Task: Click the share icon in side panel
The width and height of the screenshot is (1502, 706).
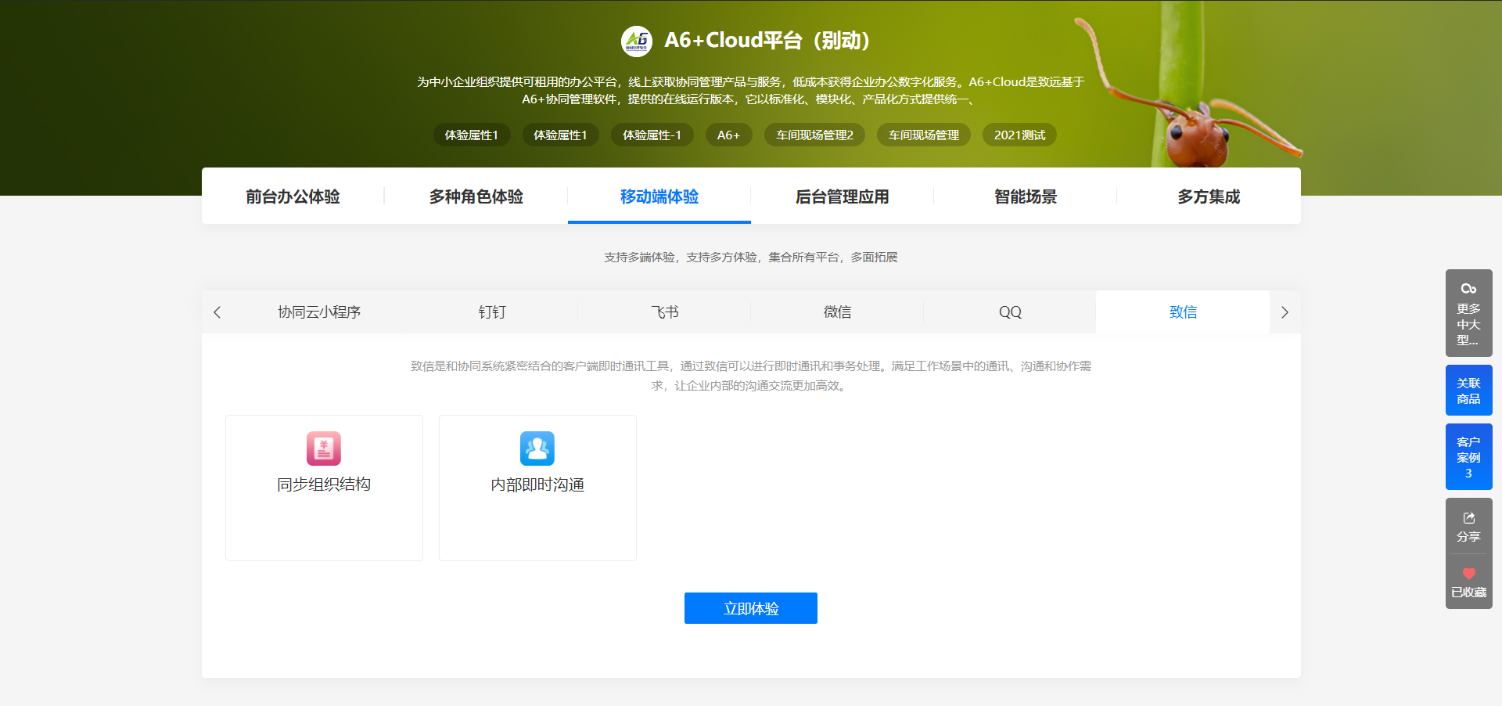Action: tap(1468, 518)
